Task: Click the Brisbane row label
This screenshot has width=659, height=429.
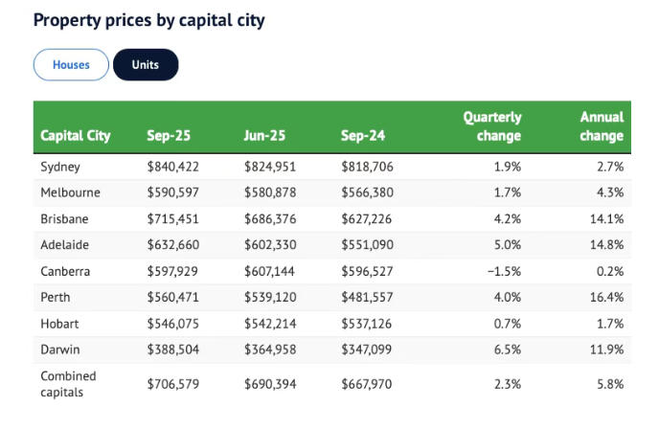Action: point(65,219)
